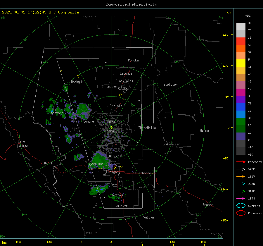This screenshot has width=263, height=246.
Task: Click the Innisfail city label
Action: coord(118,106)
